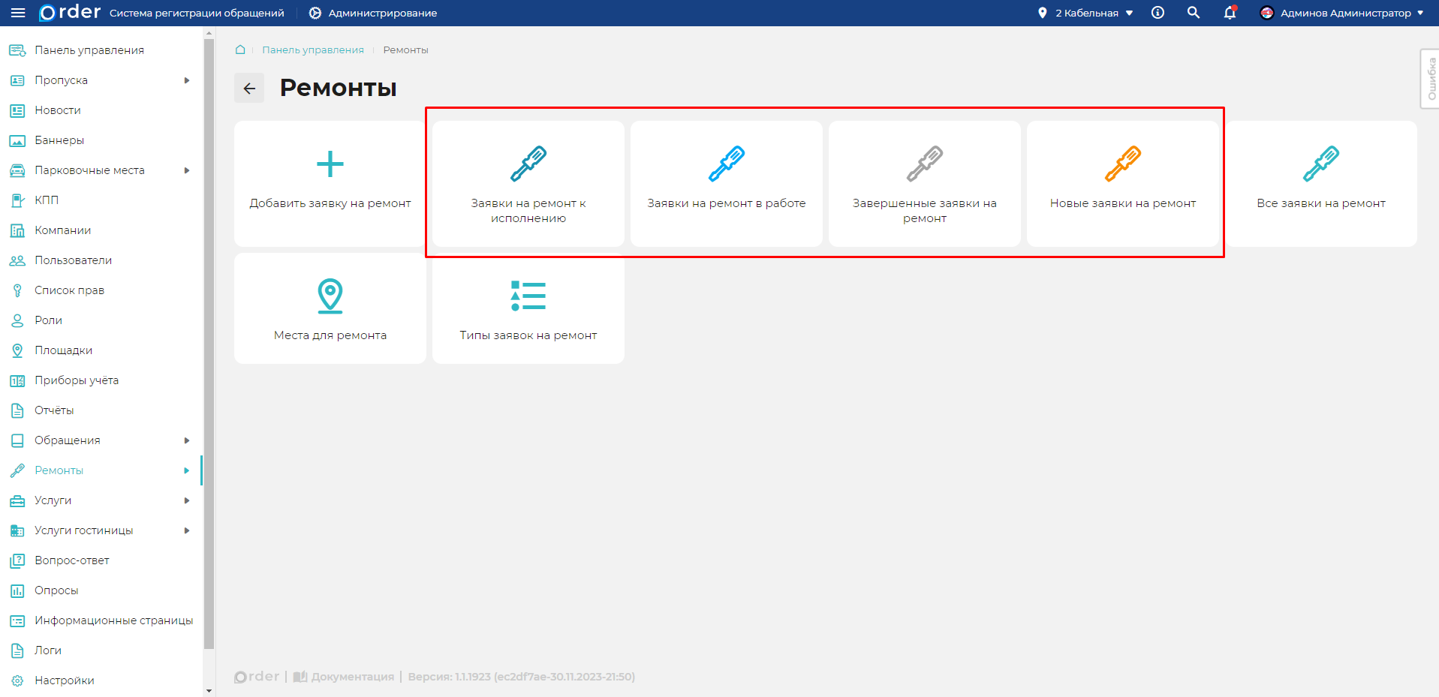Image resolution: width=1439 pixels, height=697 pixels.
Task: Open the notifications bell
Action: click(1230, 13)
